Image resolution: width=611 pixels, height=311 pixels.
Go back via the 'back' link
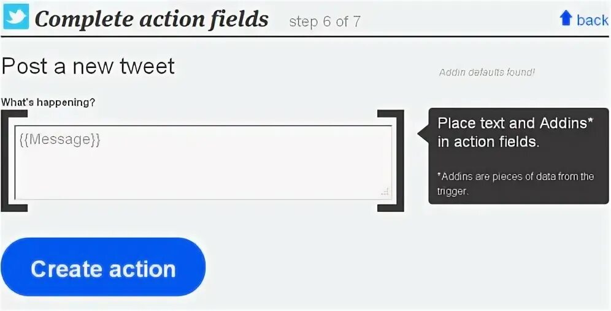click(592, 20)
